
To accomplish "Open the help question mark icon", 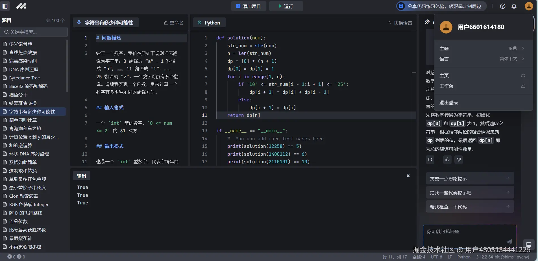I will [502, 6].
